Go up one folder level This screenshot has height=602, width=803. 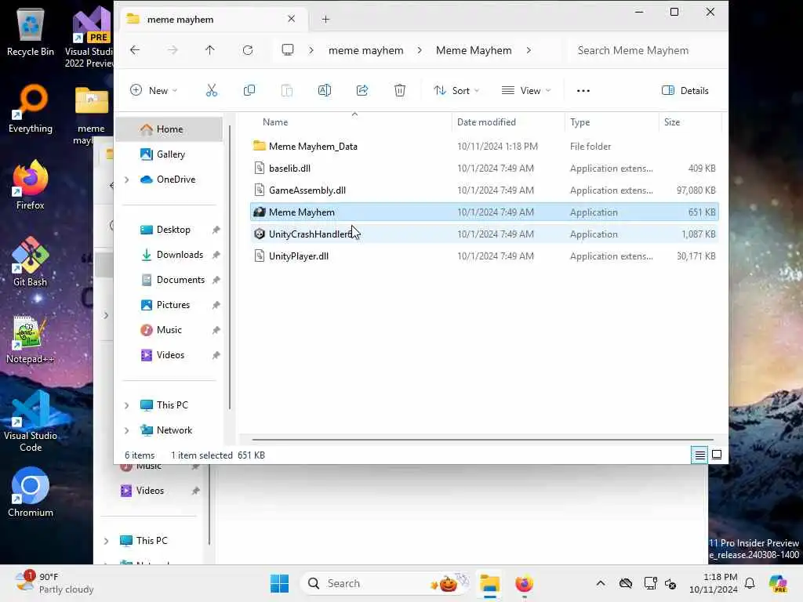coord(210,50)
